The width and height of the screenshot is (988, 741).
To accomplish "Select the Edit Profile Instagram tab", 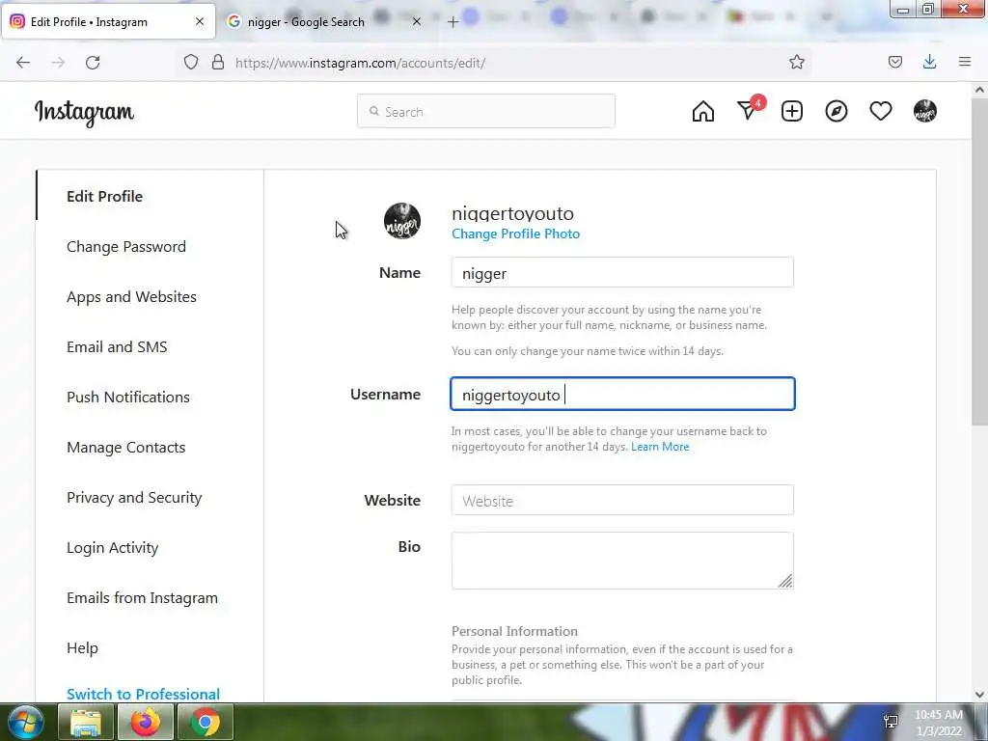I will 88,22.
